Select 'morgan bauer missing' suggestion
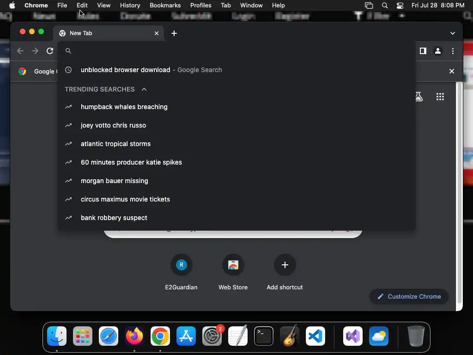Viewport: 473px width, 355px height. tap(236, 181)
